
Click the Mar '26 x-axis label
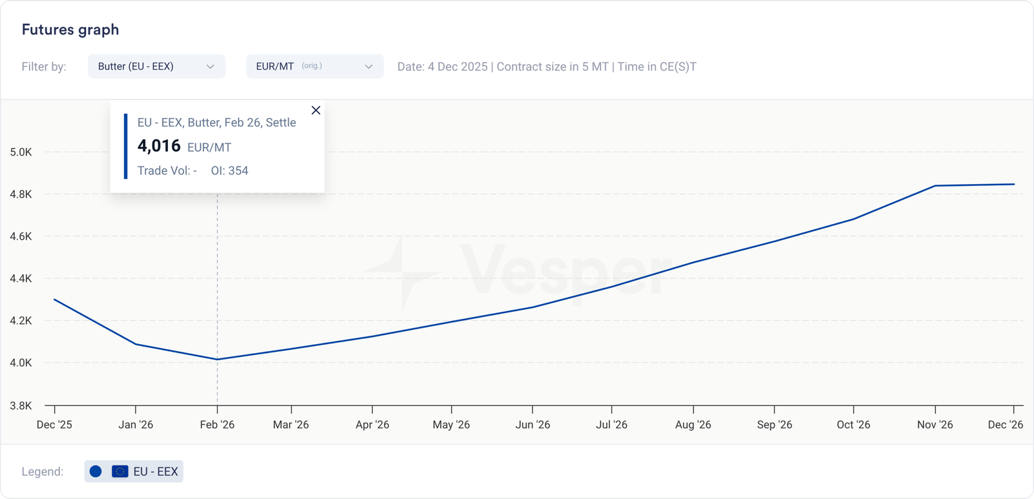291,425
